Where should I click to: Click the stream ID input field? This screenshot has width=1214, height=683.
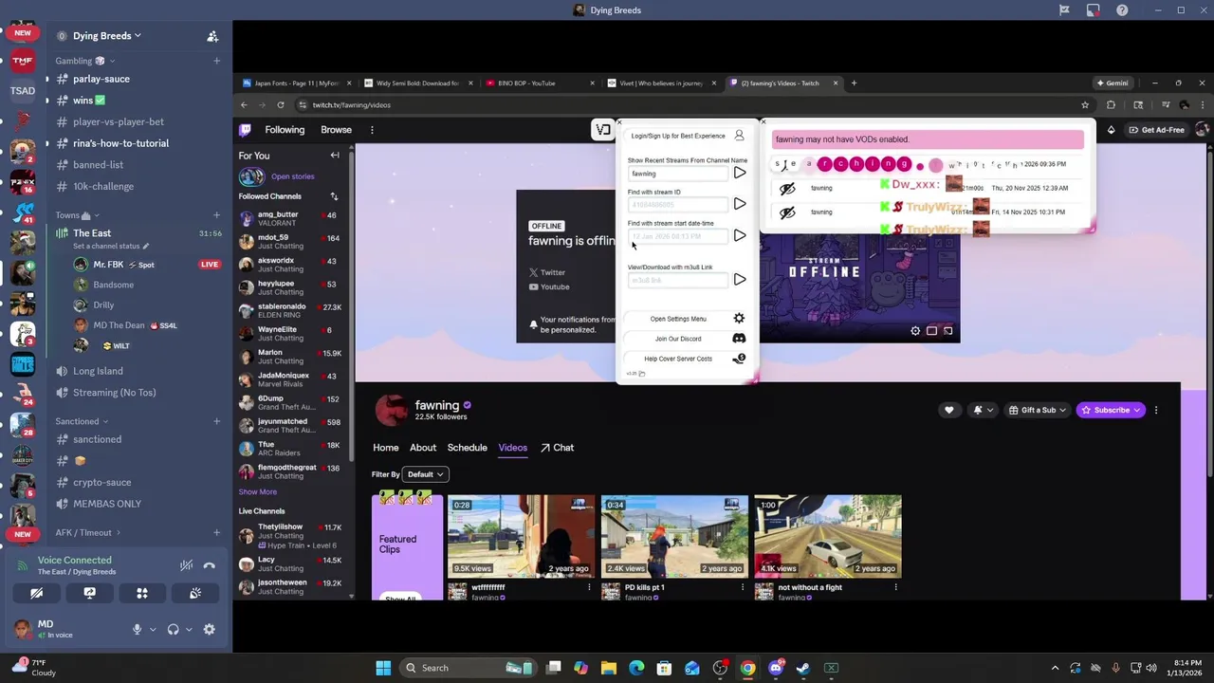(677, 204)
